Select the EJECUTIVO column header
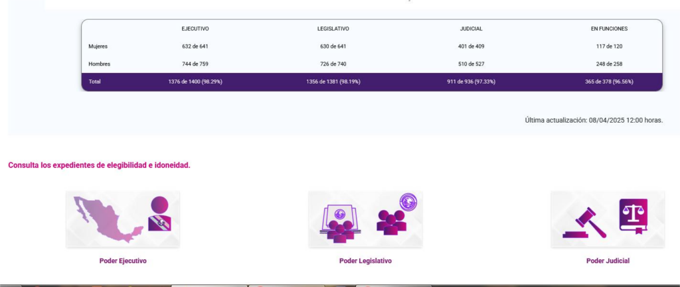This screenshot has height=287, width=680. 195,29
